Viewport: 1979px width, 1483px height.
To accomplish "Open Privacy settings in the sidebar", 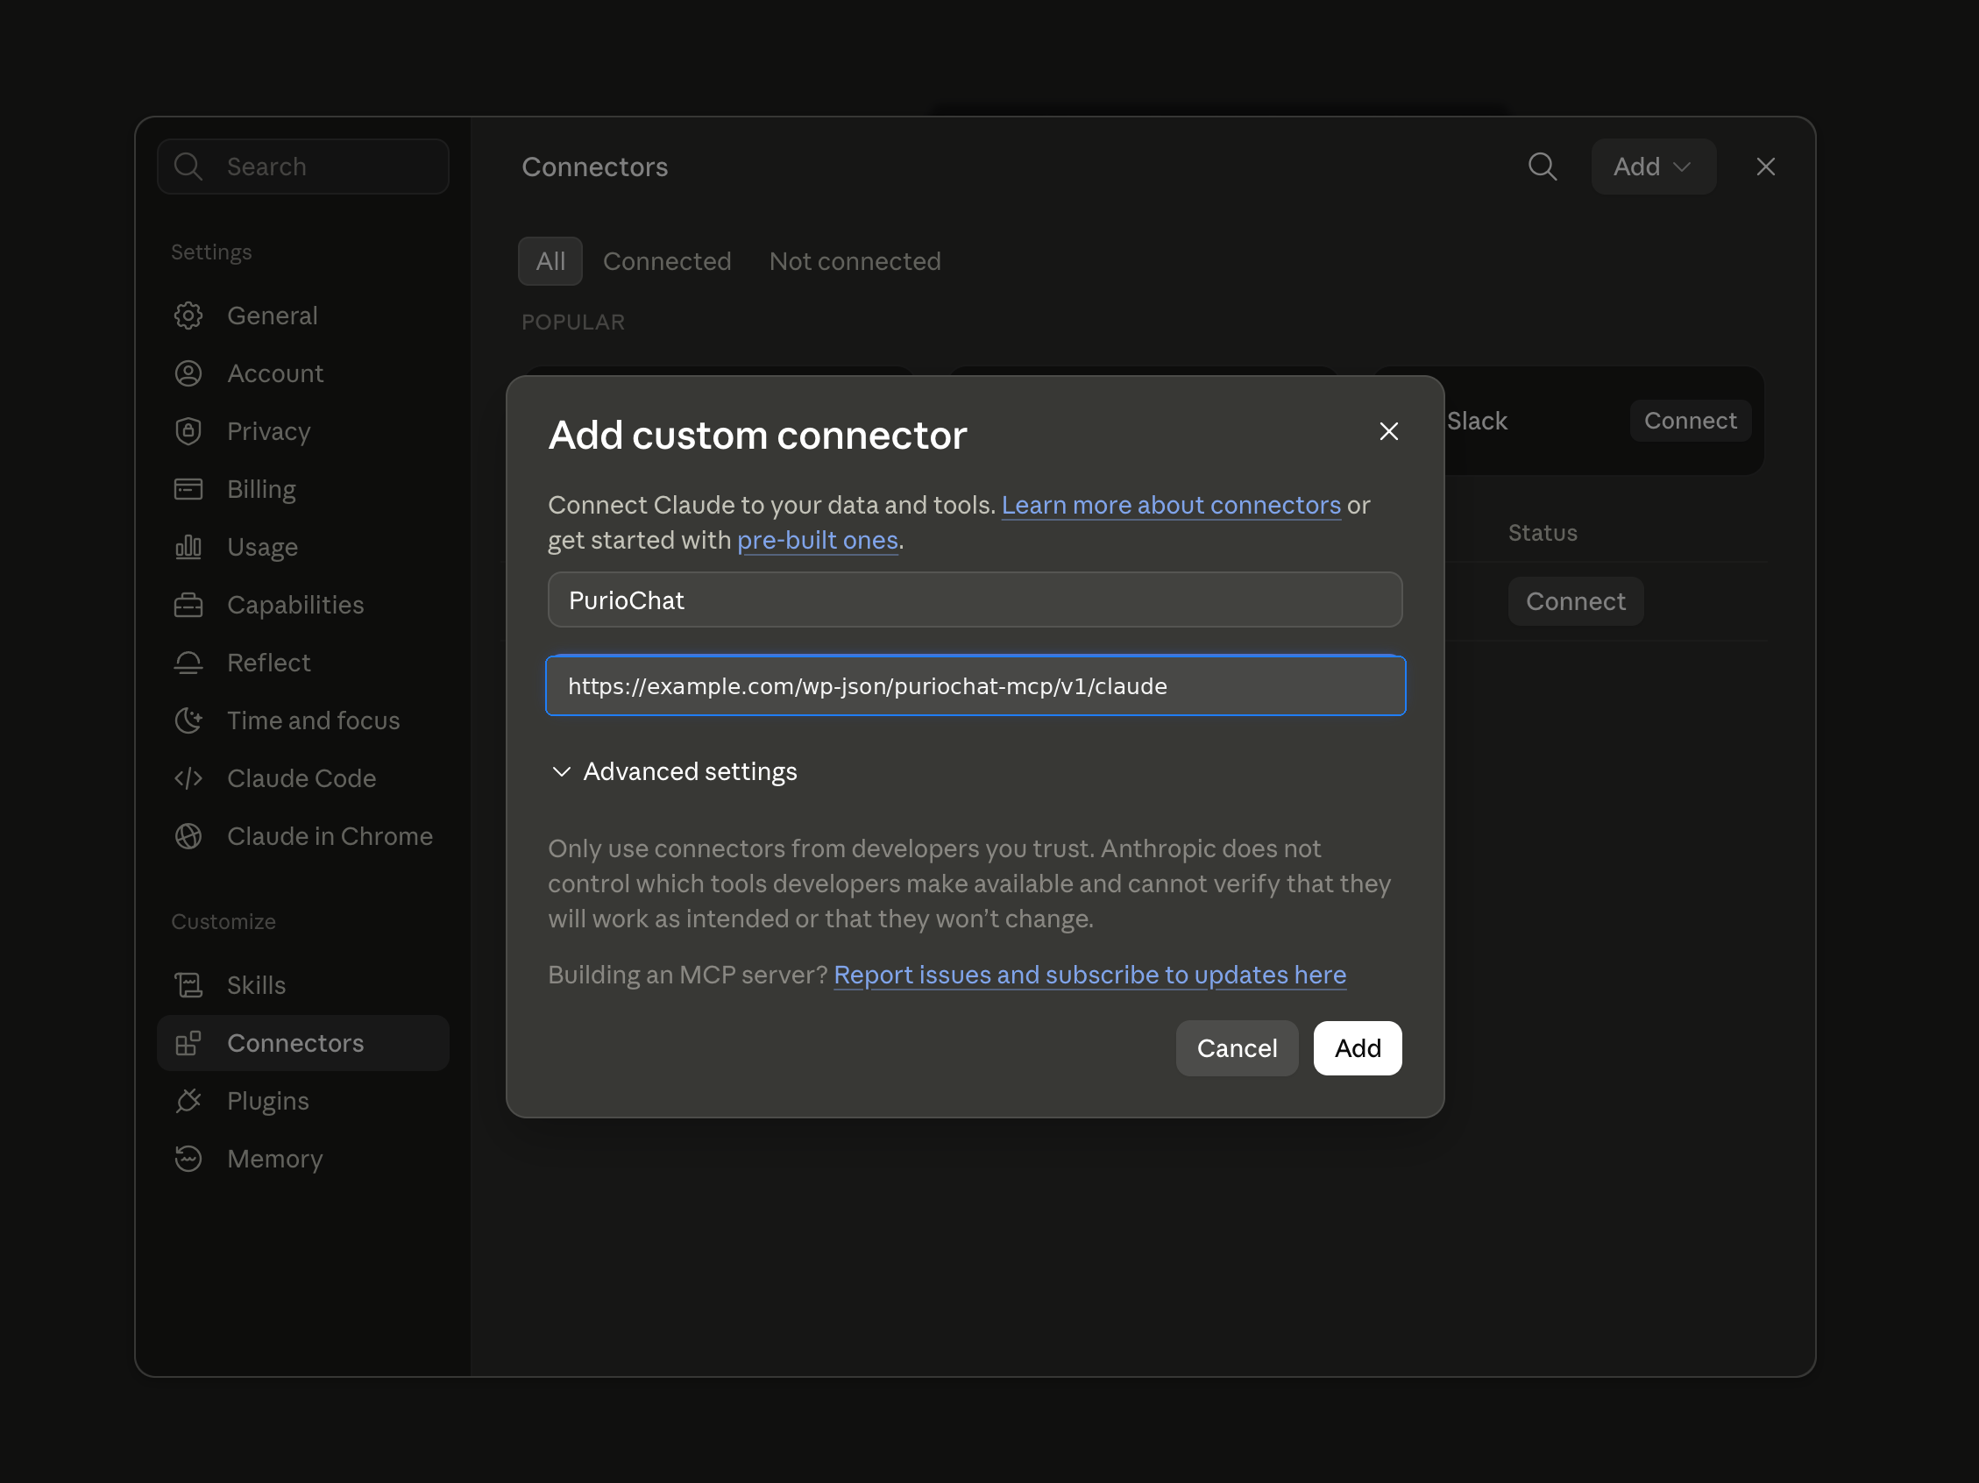I will 302,431.
